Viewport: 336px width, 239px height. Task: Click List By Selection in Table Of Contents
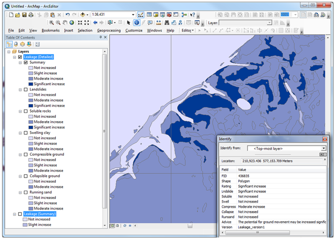[29, 44]
